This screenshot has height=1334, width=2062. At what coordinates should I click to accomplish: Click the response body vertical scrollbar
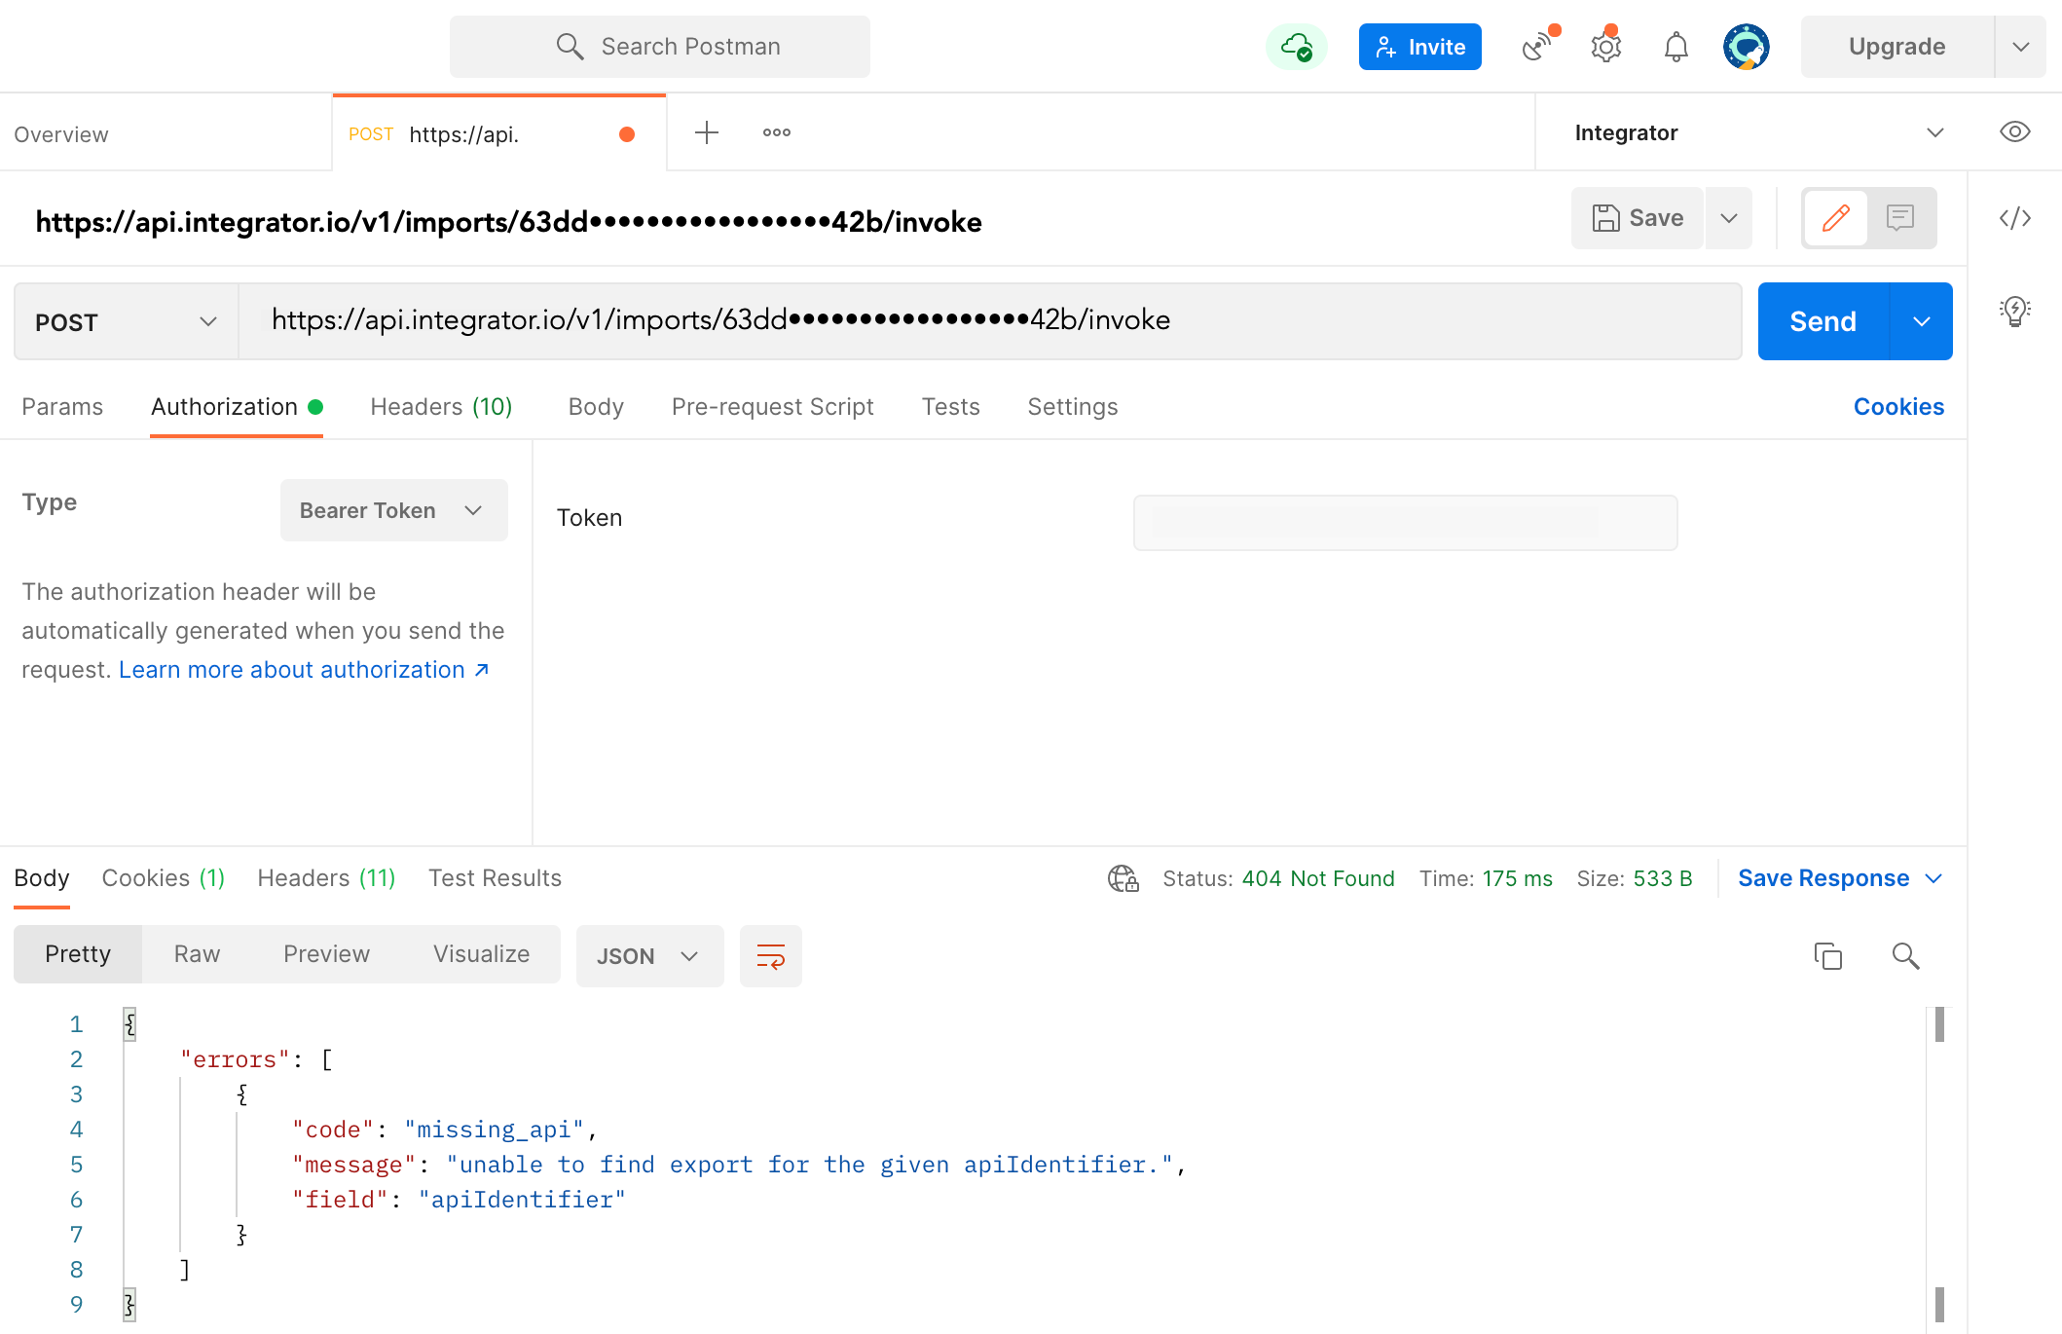1939,1164
